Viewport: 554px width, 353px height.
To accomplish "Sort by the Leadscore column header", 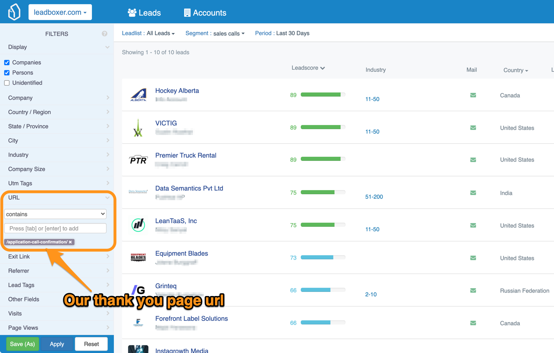I will 308,68.
